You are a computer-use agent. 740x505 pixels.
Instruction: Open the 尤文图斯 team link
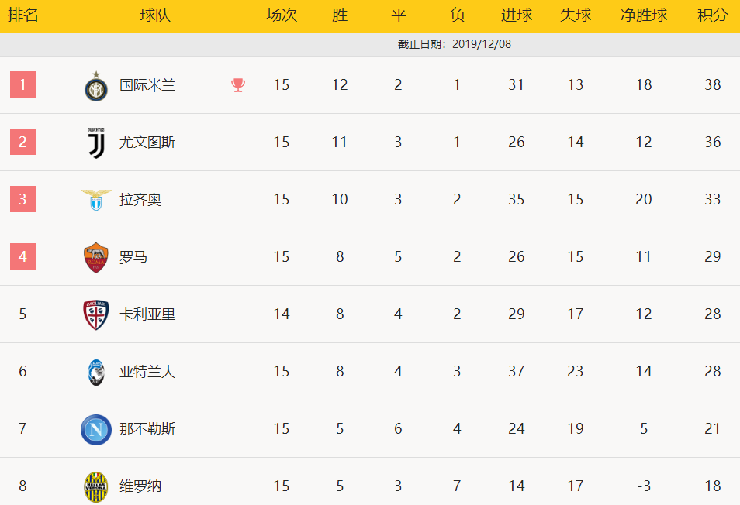coord(147,143)
